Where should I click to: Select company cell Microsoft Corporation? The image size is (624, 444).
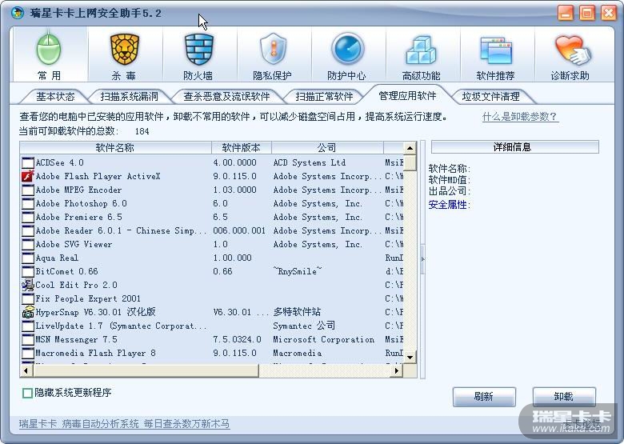tap(323, 339)
